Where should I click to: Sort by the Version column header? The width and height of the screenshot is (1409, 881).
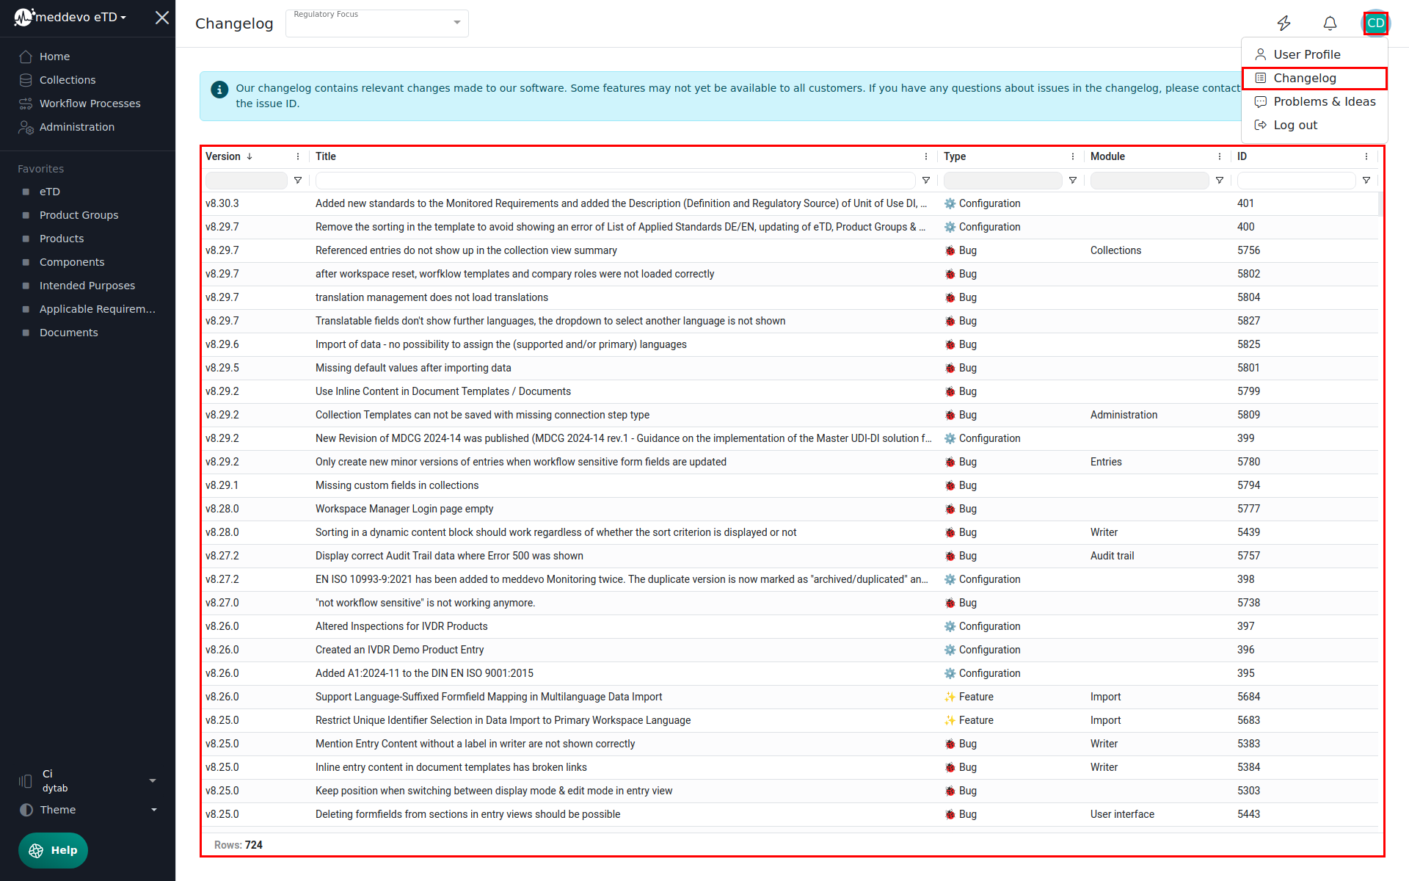224,156
